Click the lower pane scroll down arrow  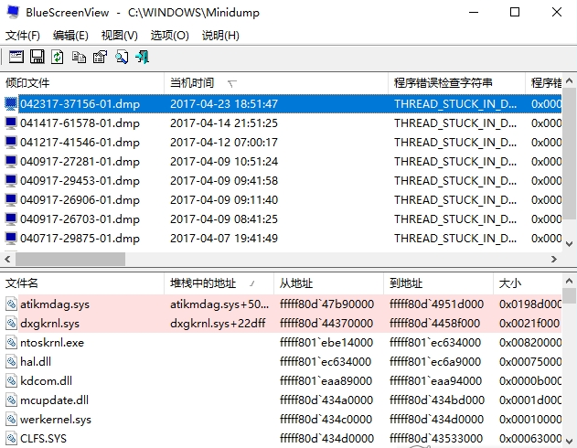pyautogui.click(x=569, y=441)
